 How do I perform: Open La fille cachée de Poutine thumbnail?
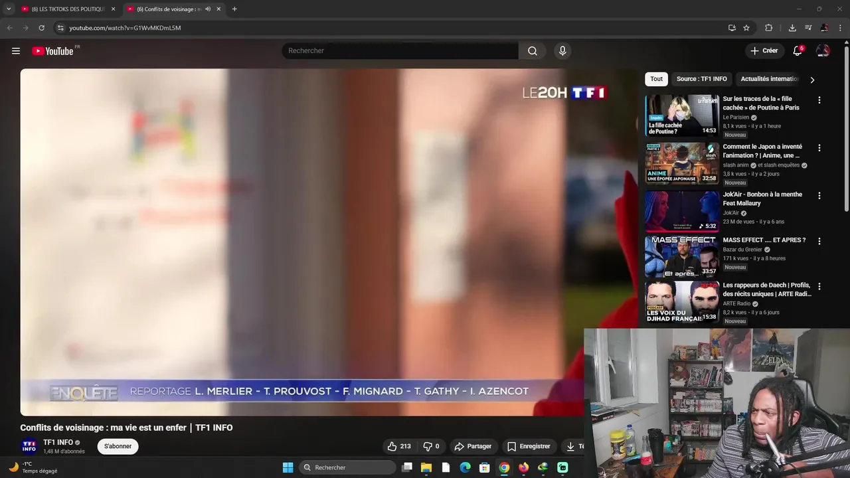(x=682, y=116)
